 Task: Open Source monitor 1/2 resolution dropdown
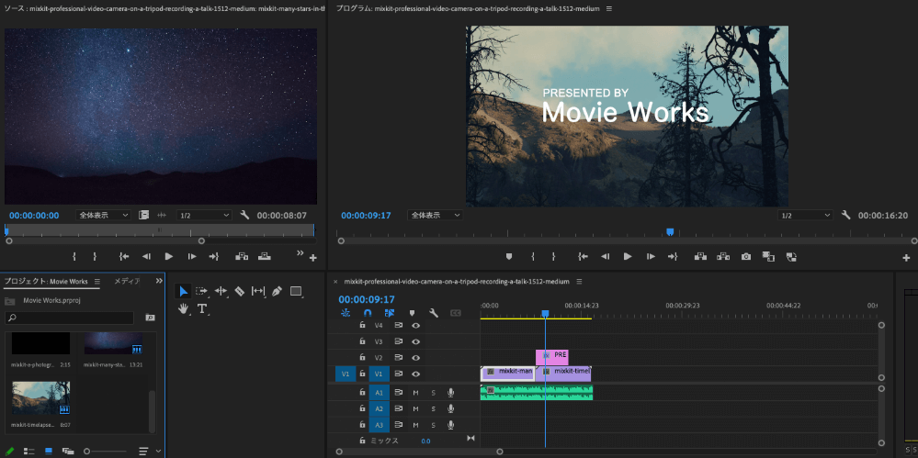[x=204, y=216]
